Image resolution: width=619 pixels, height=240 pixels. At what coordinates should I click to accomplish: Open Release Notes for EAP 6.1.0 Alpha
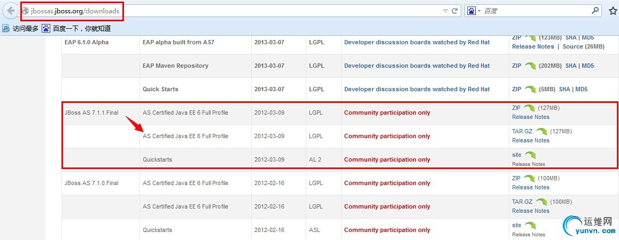coord(533,46)
